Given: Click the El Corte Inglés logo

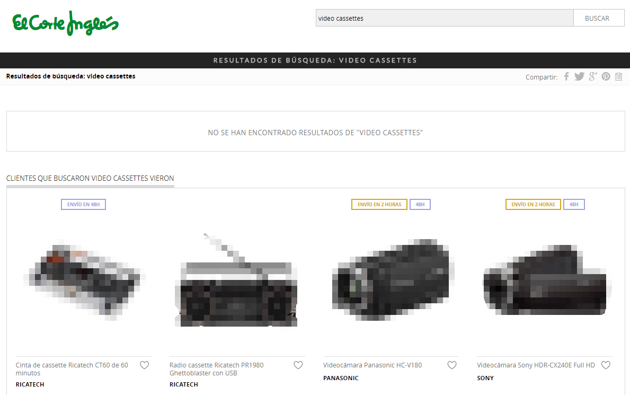Looking at the screenshot, I should coord(66,23).
